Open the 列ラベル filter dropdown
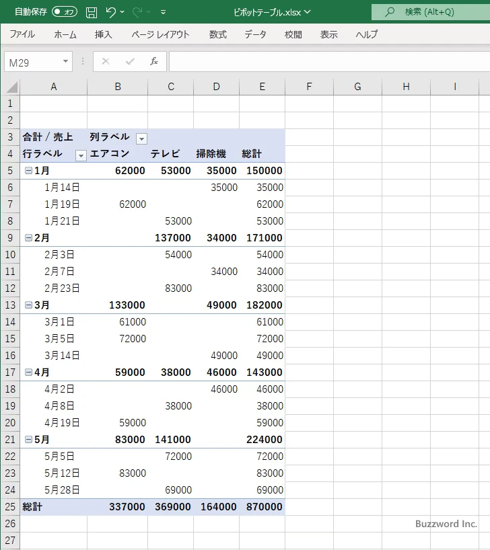Viewport: 490px width, 550px height. click(141, 139)
